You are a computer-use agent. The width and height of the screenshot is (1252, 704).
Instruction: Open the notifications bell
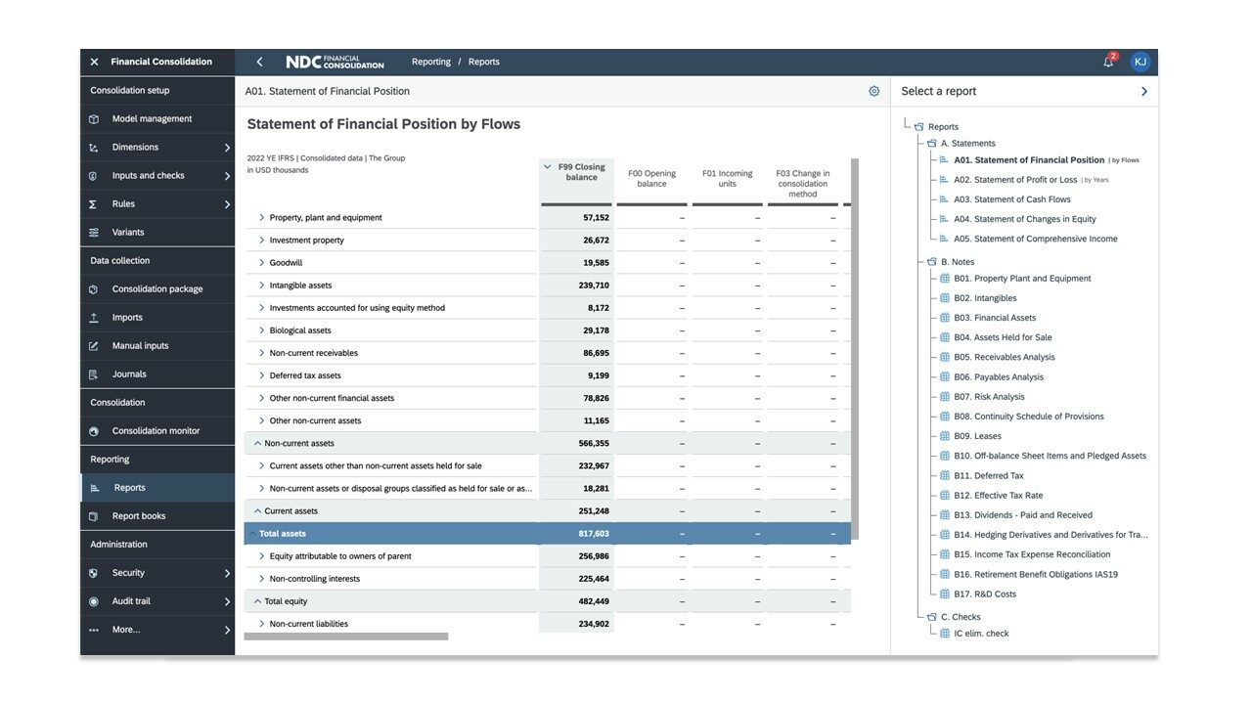pos(1108,61)
